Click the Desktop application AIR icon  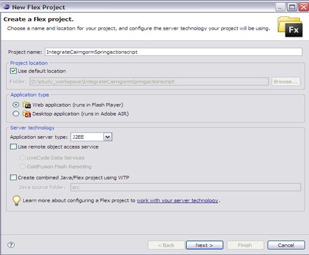27,114
